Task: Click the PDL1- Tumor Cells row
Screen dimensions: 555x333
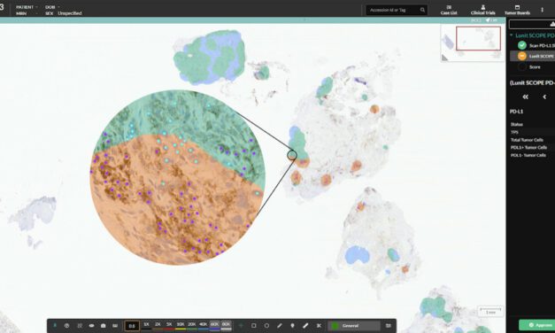Action: click(532, 155)
